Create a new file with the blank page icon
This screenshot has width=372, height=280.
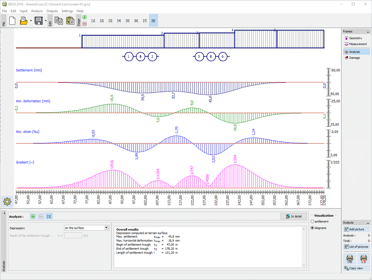tap(12, 21)
